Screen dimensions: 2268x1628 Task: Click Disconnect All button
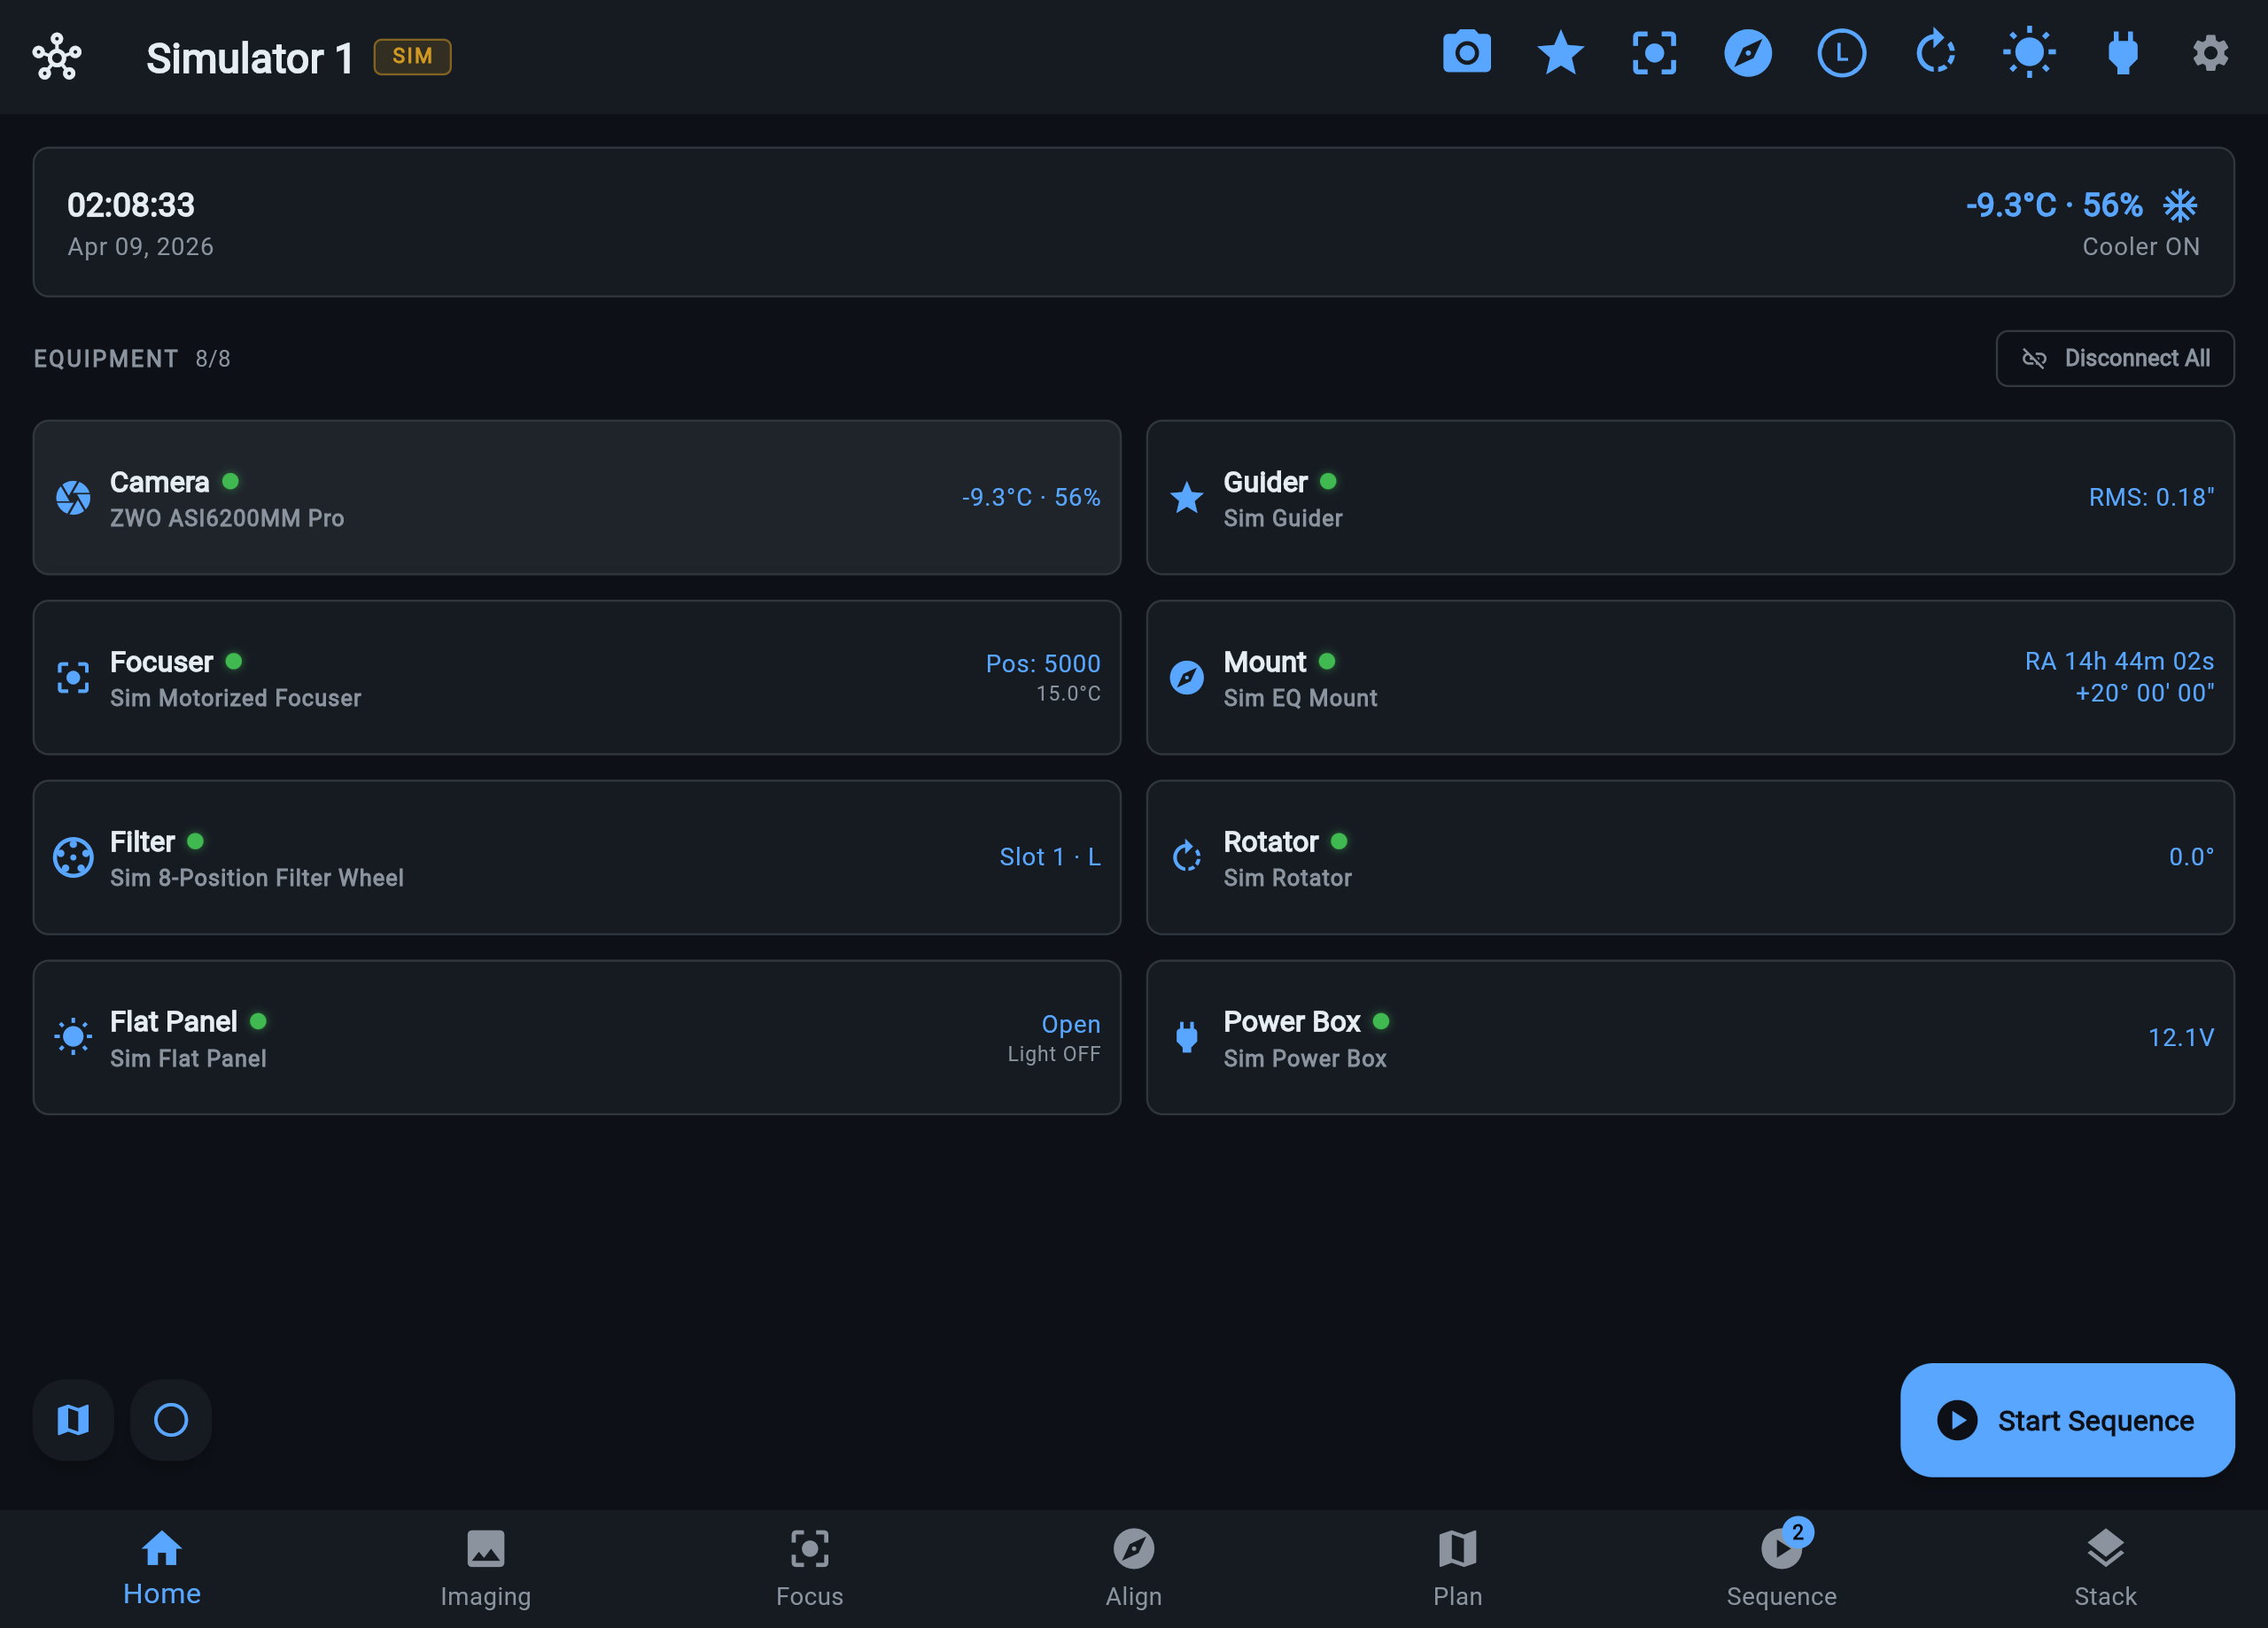pyautogui.click(x=2115, y=358)
